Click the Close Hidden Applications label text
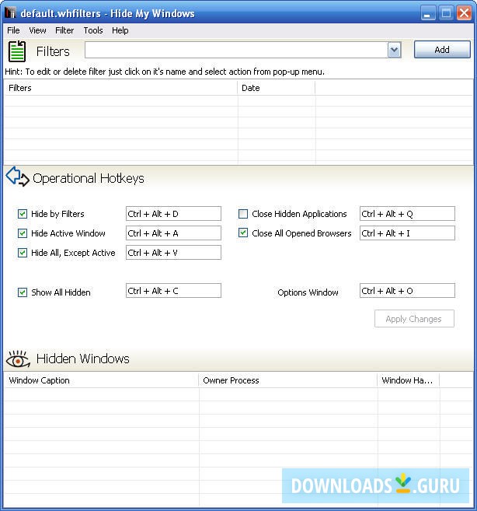This screenshot has width=477, height=511. [x=299, y=214]
